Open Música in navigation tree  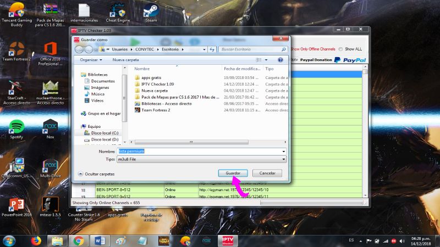pyautogui.click(x=97, y=94)
